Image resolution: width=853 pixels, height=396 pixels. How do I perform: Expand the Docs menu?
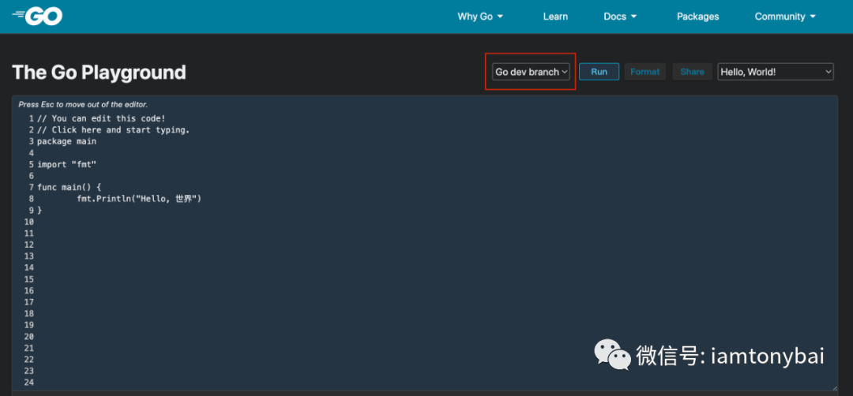pyautogui.click(x=620, y=17)
